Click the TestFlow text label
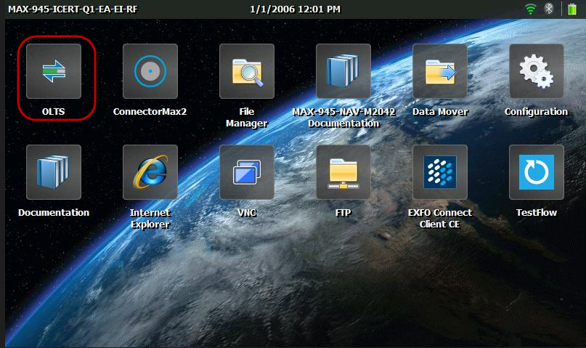The height and width of the screenshot is (348, 586). (x=537, y=213)
